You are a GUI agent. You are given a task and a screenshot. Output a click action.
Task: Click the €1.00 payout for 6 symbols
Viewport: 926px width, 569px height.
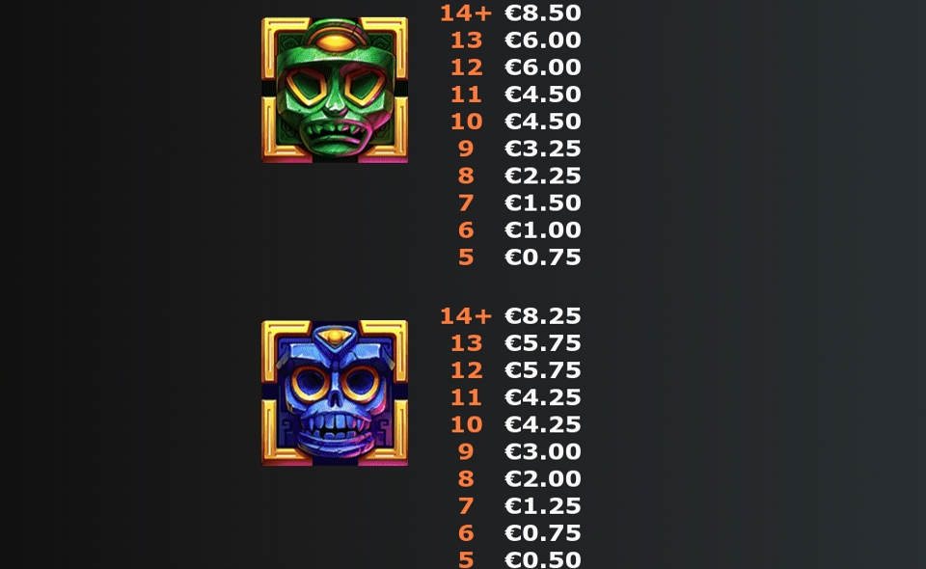(x=543, y=230)
